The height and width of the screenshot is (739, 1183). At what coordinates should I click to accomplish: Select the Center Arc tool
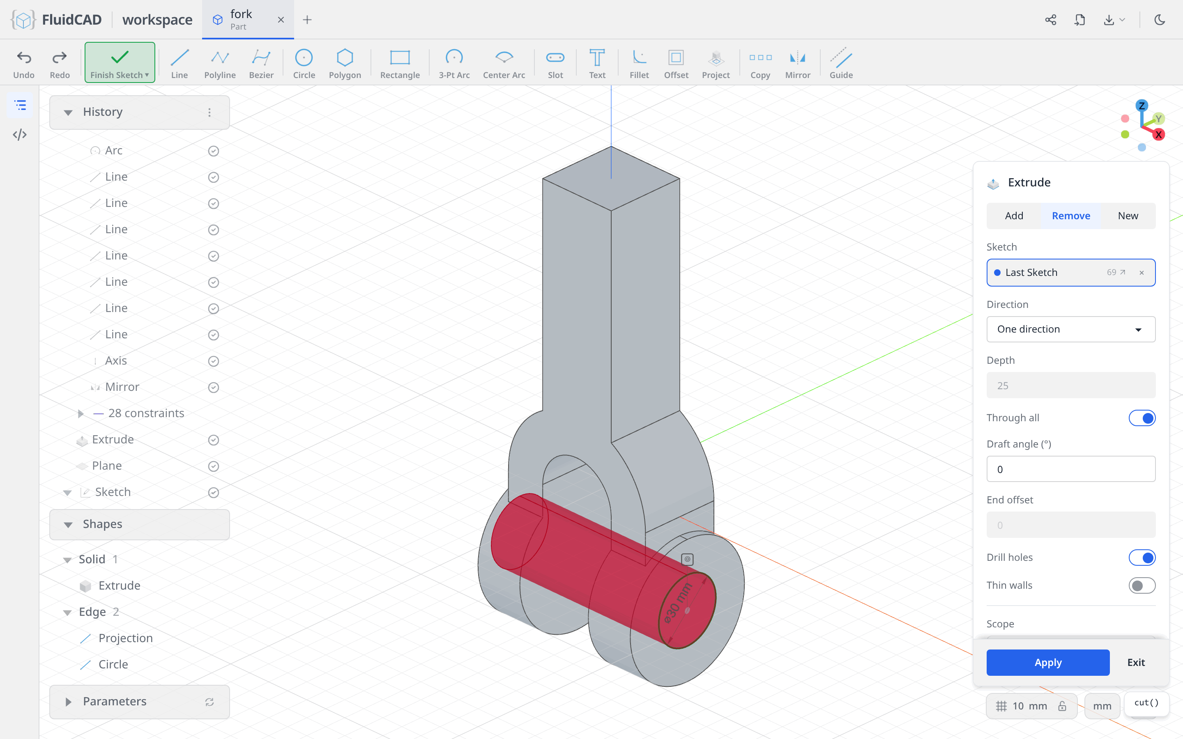click(x=504, y=64)
